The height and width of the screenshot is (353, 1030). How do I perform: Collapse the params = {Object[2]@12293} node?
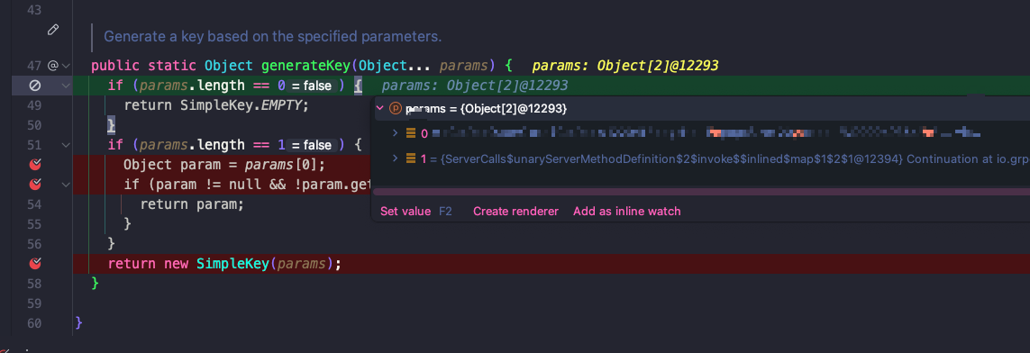click(x=379, y=107)
